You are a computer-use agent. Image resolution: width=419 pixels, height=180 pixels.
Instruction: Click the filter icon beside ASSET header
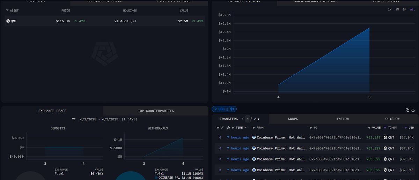(x=8, y=10)
